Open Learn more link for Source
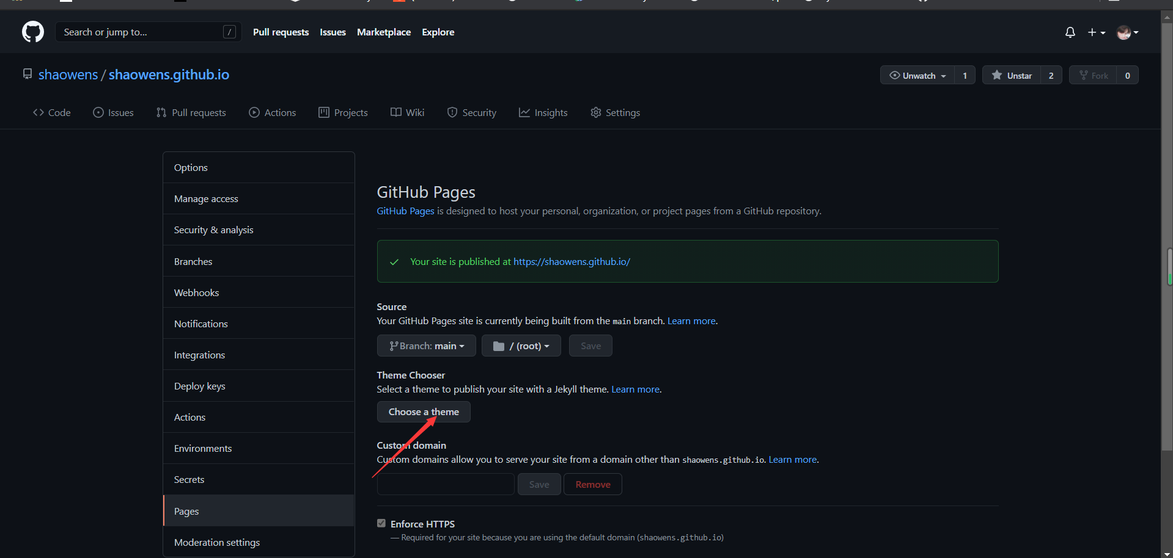 (x=691, y=321)
